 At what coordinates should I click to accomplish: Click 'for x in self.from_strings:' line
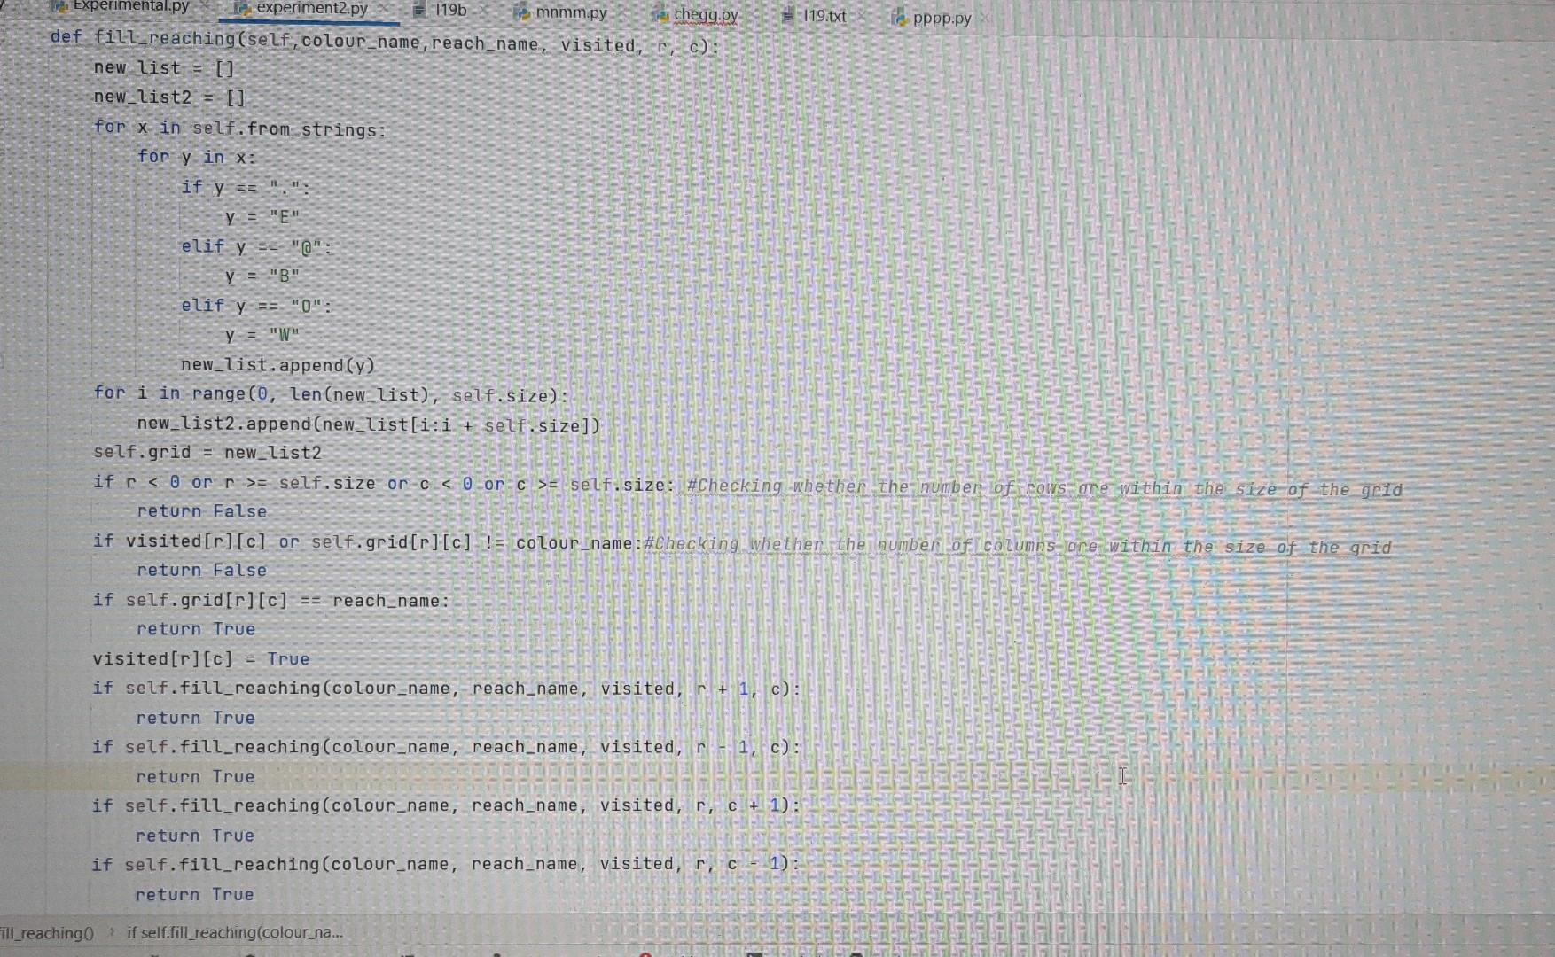[x=240, y=128]
